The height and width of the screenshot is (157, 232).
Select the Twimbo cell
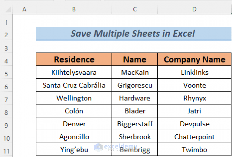(x=194, y=149)
